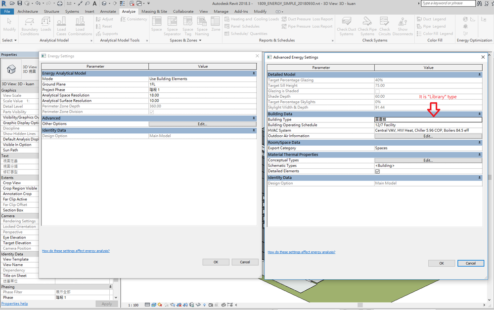Click the Loads icon in ribbon
Image resolution: width=494 pixels, height=310 pixels.
(x=45, y=25)
